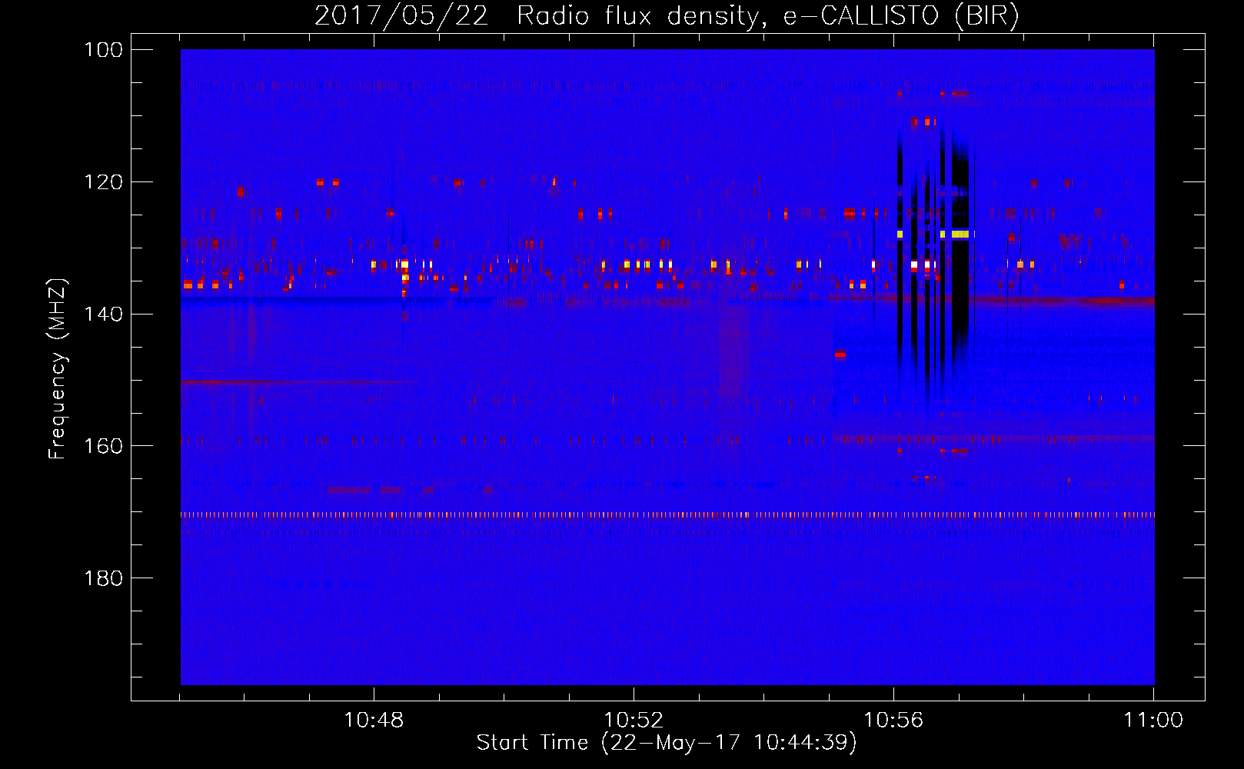Click the 100 frequency tick label

102,50
